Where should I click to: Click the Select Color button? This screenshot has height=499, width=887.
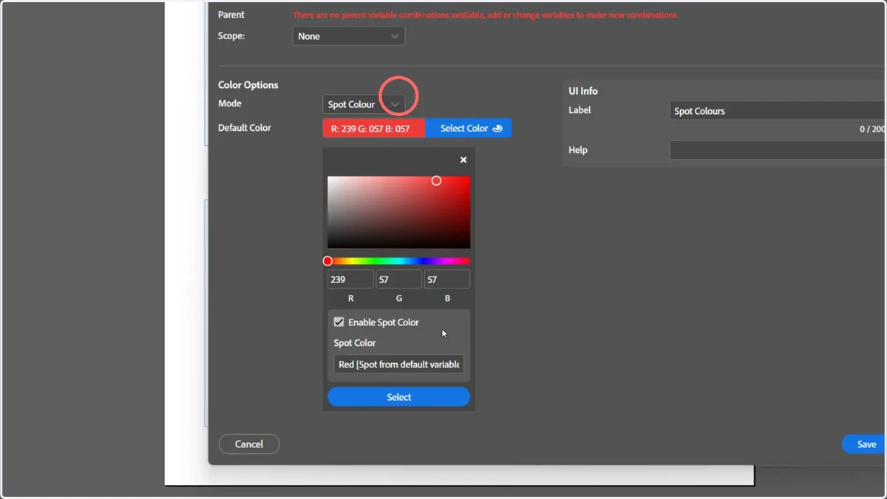[469, 128]
